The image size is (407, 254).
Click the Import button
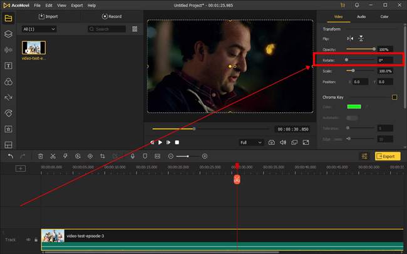tap(48, 16)
